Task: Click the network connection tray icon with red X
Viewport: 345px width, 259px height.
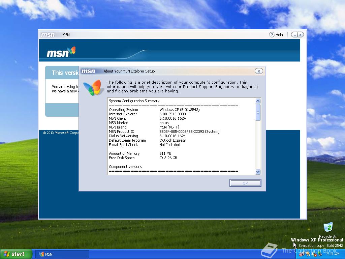Action: coord(314,254)
